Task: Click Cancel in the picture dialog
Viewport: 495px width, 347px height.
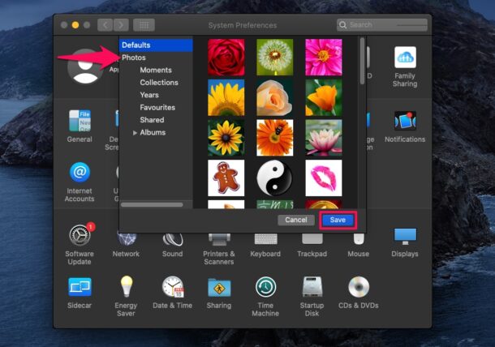Action: pos(296,220)
